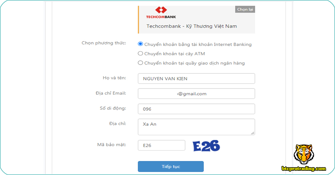Click the Số di động phone field
The width and height of the screenshot is (335, 175).
pyautogui.click(x=196, y=109)
